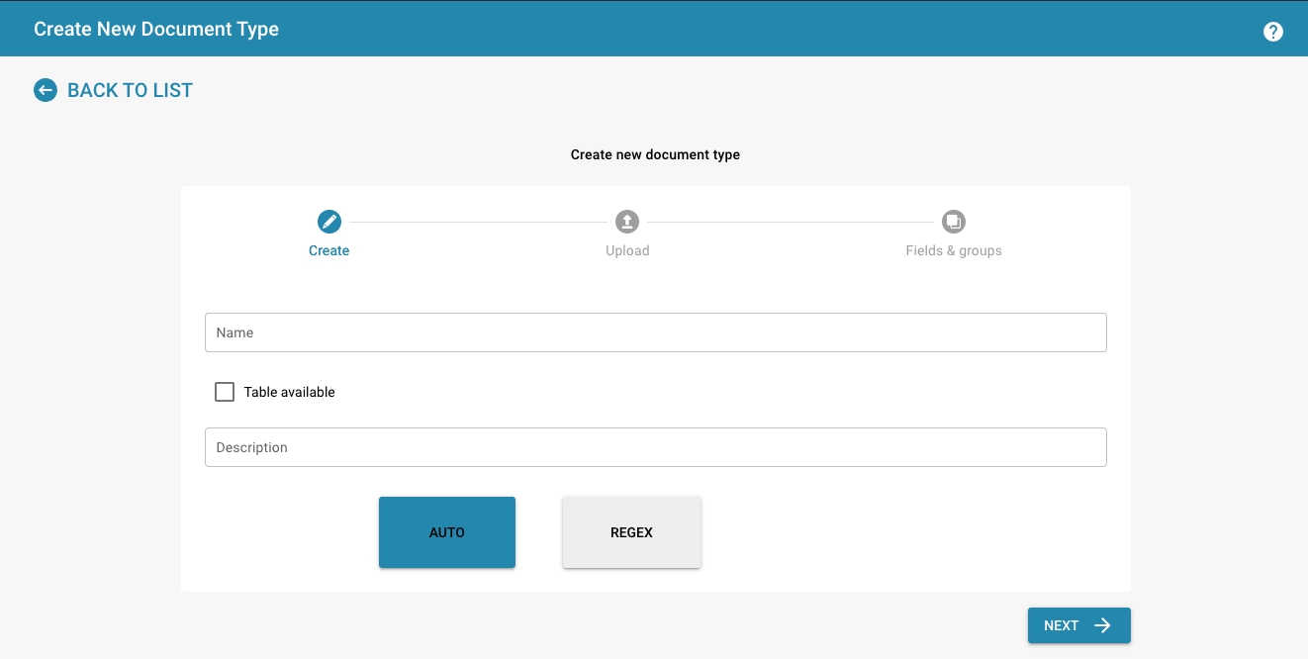Enable the Table available checkbox
Screen dimensions: 1308x659
pyautogui.click(x=225, y=392)
